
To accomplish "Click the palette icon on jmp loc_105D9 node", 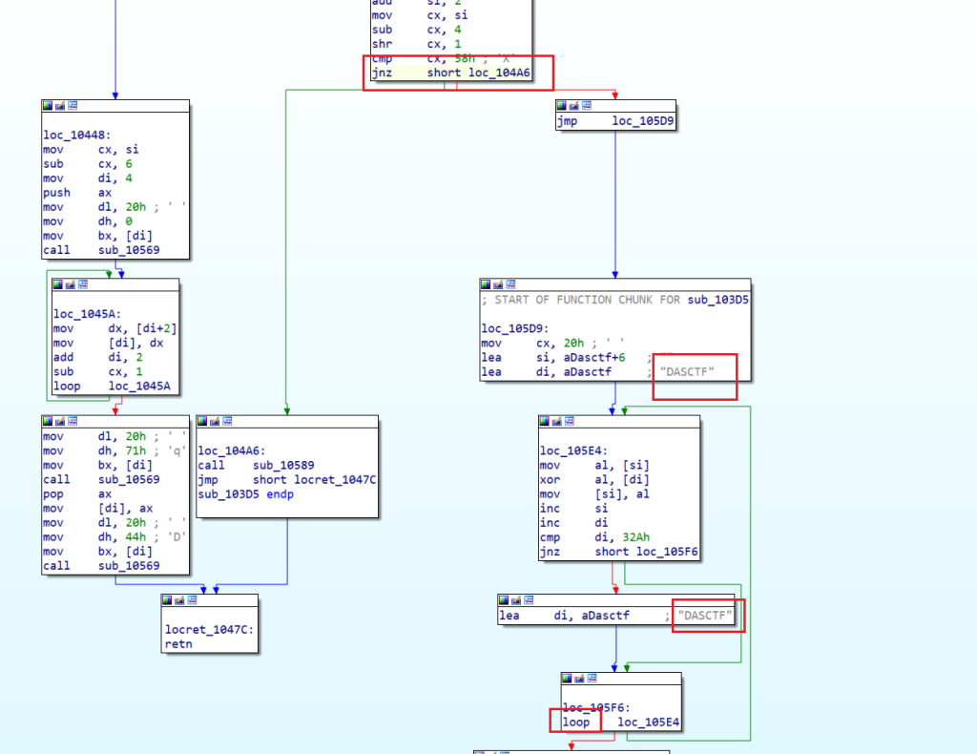I will click(562, 106).
